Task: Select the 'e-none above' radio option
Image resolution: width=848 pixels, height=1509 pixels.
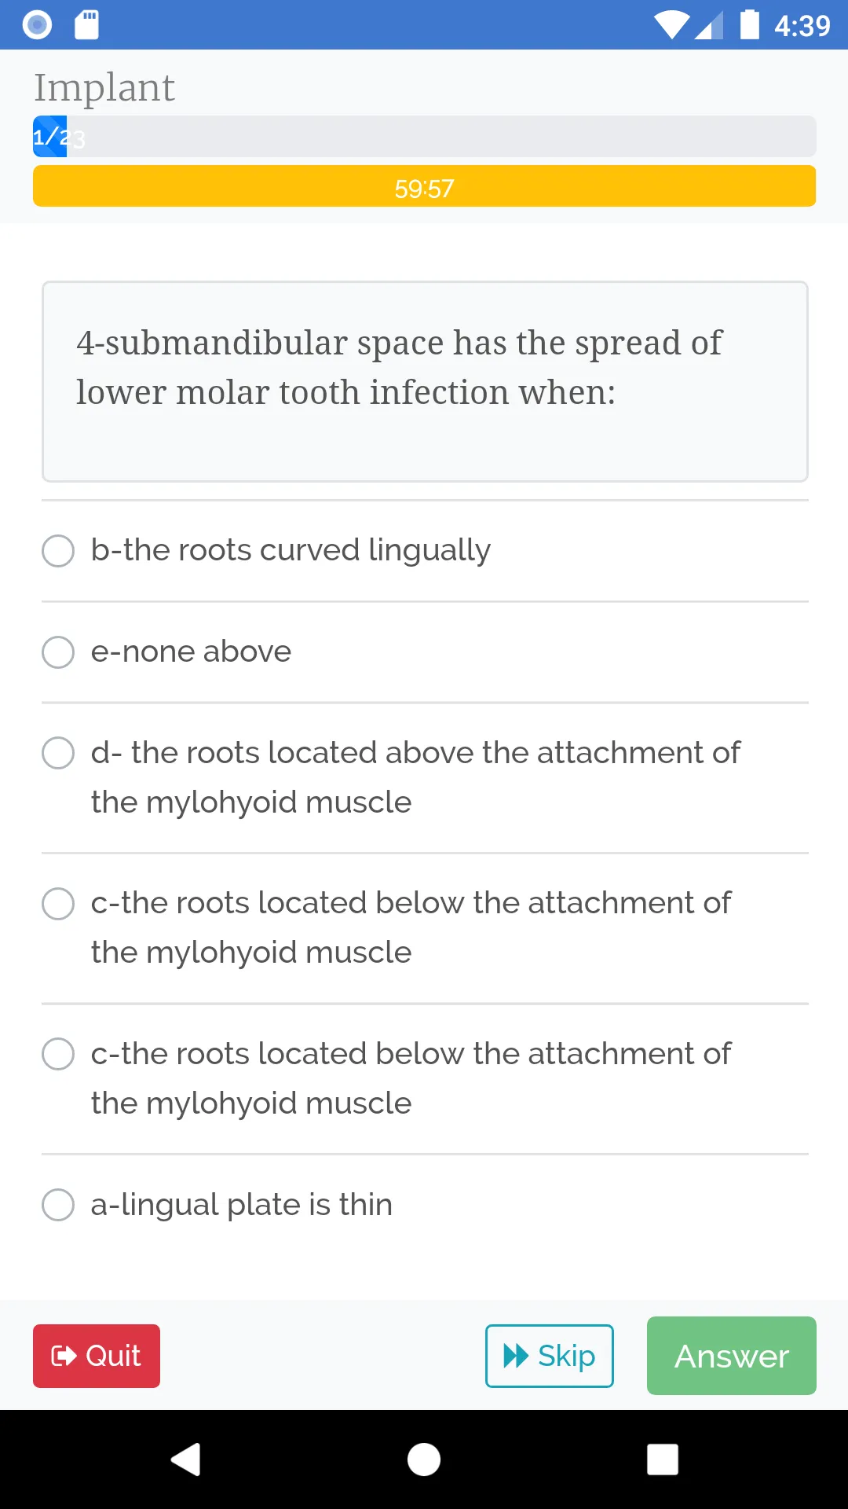Action: tap(425, 652)
